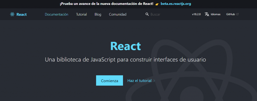The height and width of the screenshot is (101, 257).
Task: Select the Idiomas label text
Action: (216, 14)
